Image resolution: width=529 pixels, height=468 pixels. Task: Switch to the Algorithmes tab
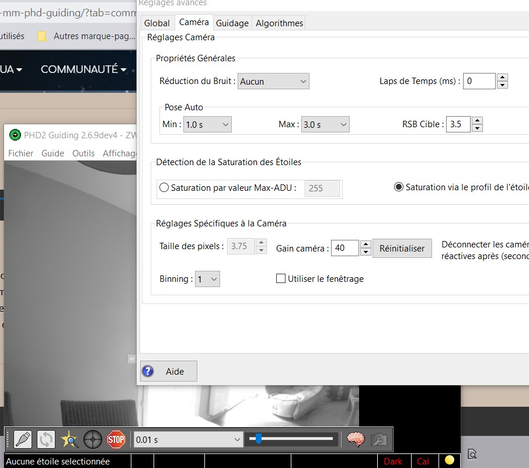click(279, 23)
